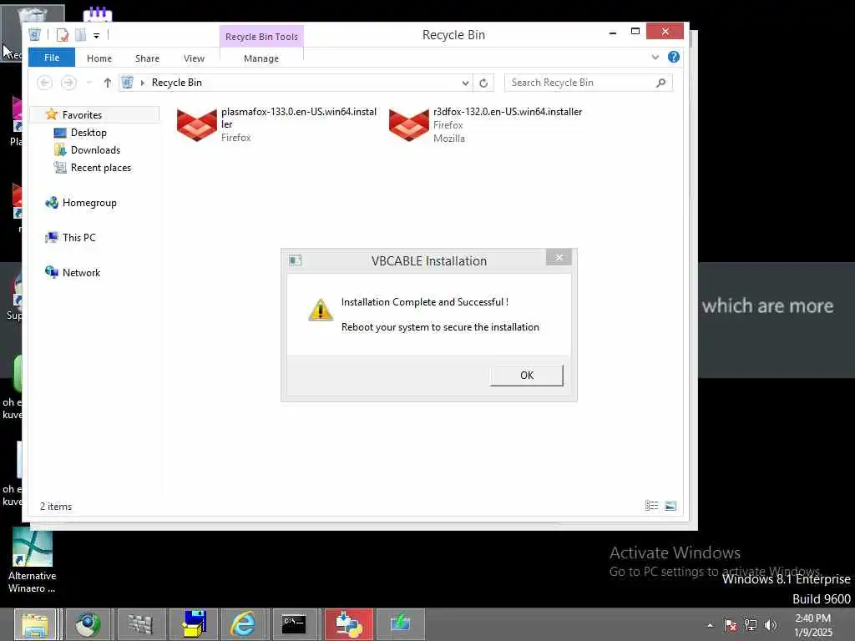
Task: Click the installer taskbar button highlighted red
Action: (349, 624)
